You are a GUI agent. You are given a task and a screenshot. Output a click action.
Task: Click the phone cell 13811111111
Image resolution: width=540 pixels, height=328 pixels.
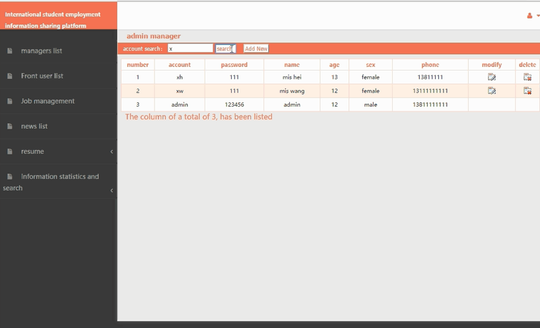(x=430, y=105)
